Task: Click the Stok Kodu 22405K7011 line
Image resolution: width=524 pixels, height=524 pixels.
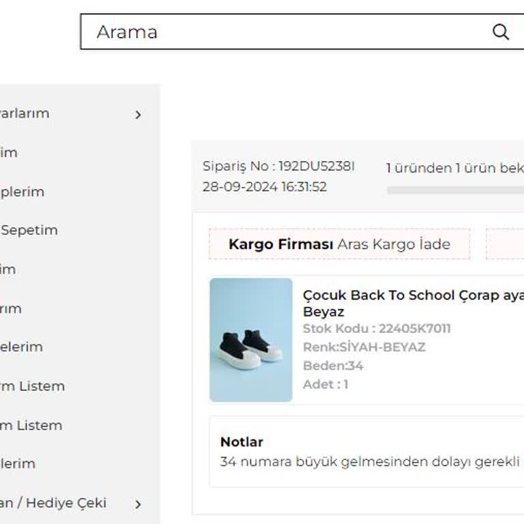Action: click(x=377, y=329)
